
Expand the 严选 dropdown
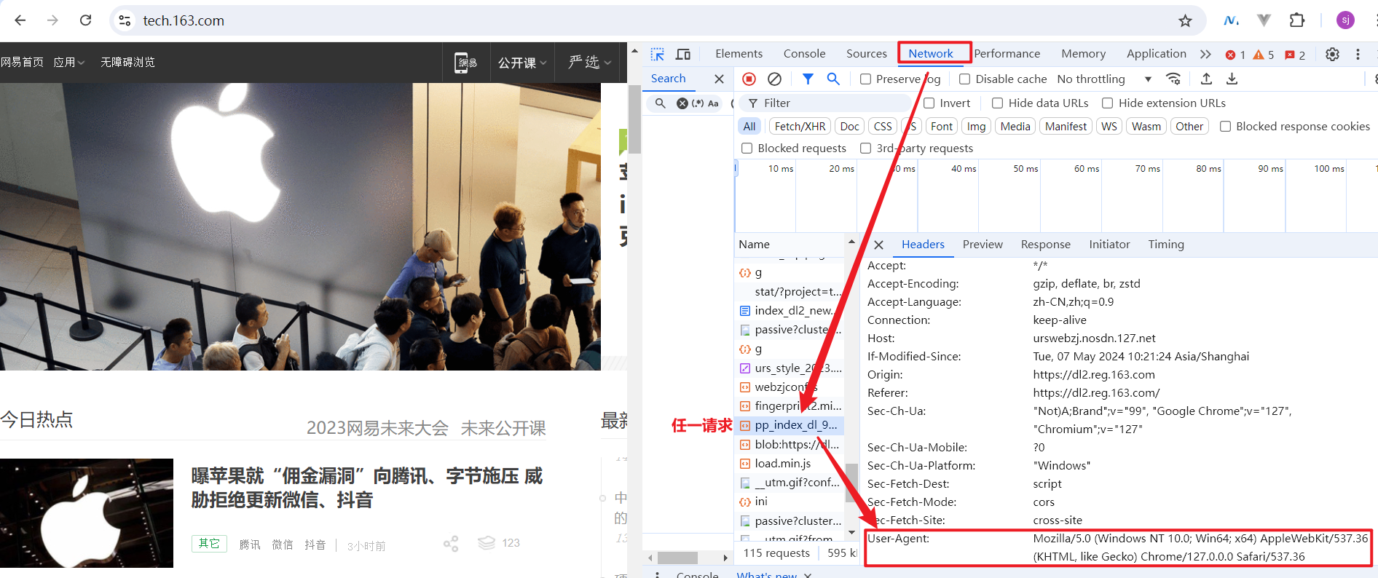[589, 63]
